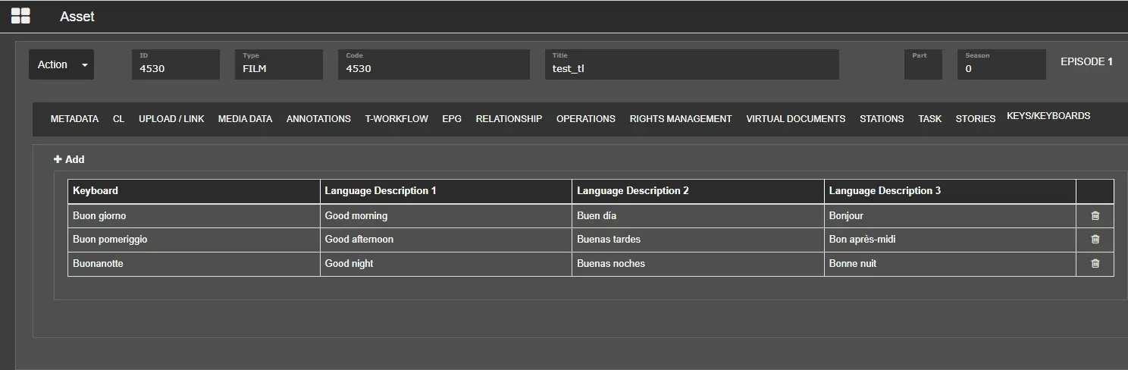The height and width of the screenshot is (370, 1128).
Task: Delete the Buonanotte keyboard row
Action: pyautogui.click(x=1095, y=264)
